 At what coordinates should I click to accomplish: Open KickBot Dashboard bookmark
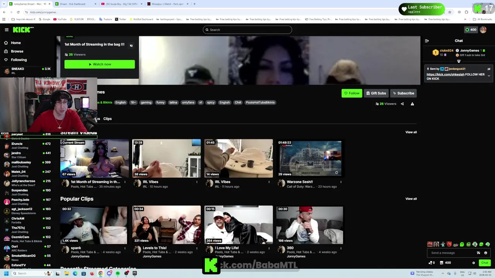[x=141, y=19]
